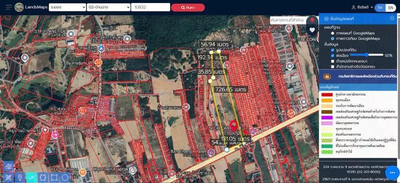Click the red map layers button

point(312,20)
